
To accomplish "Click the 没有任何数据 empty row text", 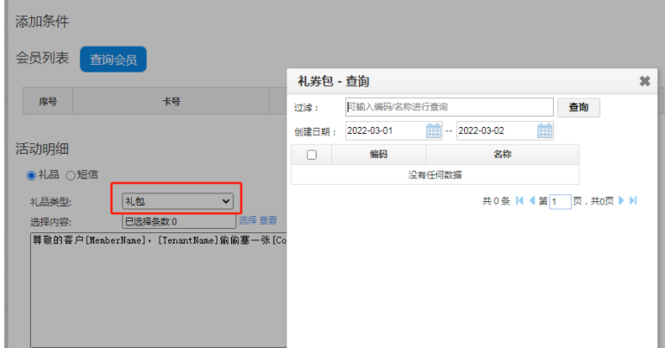I will [435, 174].
